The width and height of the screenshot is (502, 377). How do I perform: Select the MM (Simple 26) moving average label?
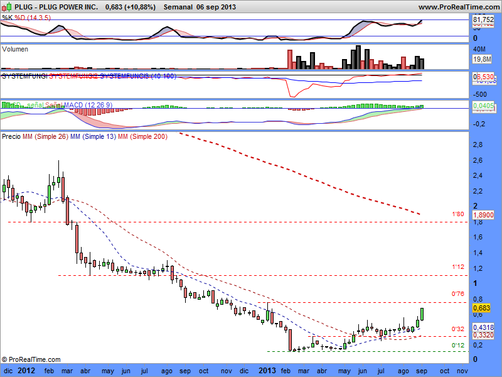click(45, 136)
